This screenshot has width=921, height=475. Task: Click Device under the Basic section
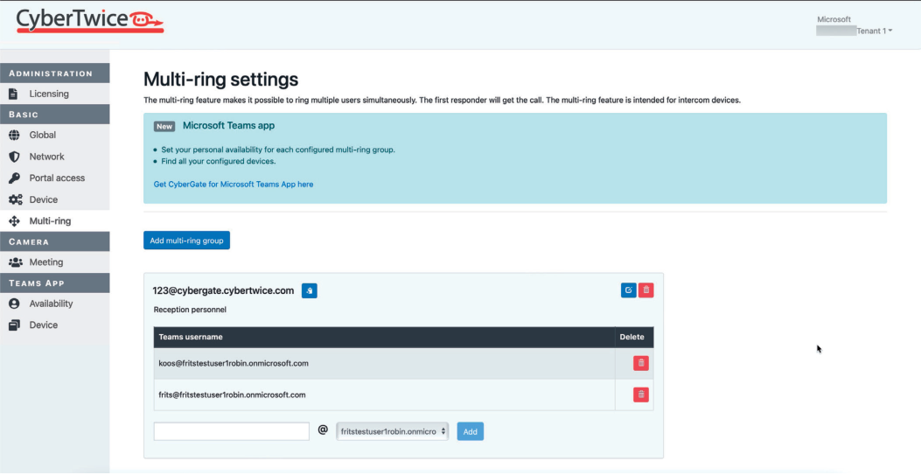(44, 199)
